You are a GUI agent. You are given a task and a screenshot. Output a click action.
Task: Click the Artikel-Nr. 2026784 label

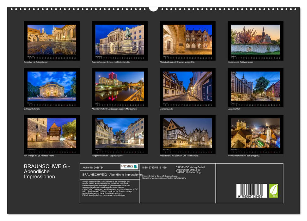[x=93, y=167]
